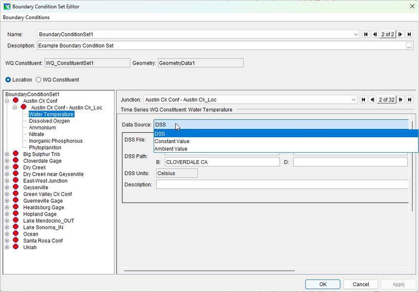The image size is (419, 292).
Task: Open the Junction dropdown list
Action: [x=353, y=100]
